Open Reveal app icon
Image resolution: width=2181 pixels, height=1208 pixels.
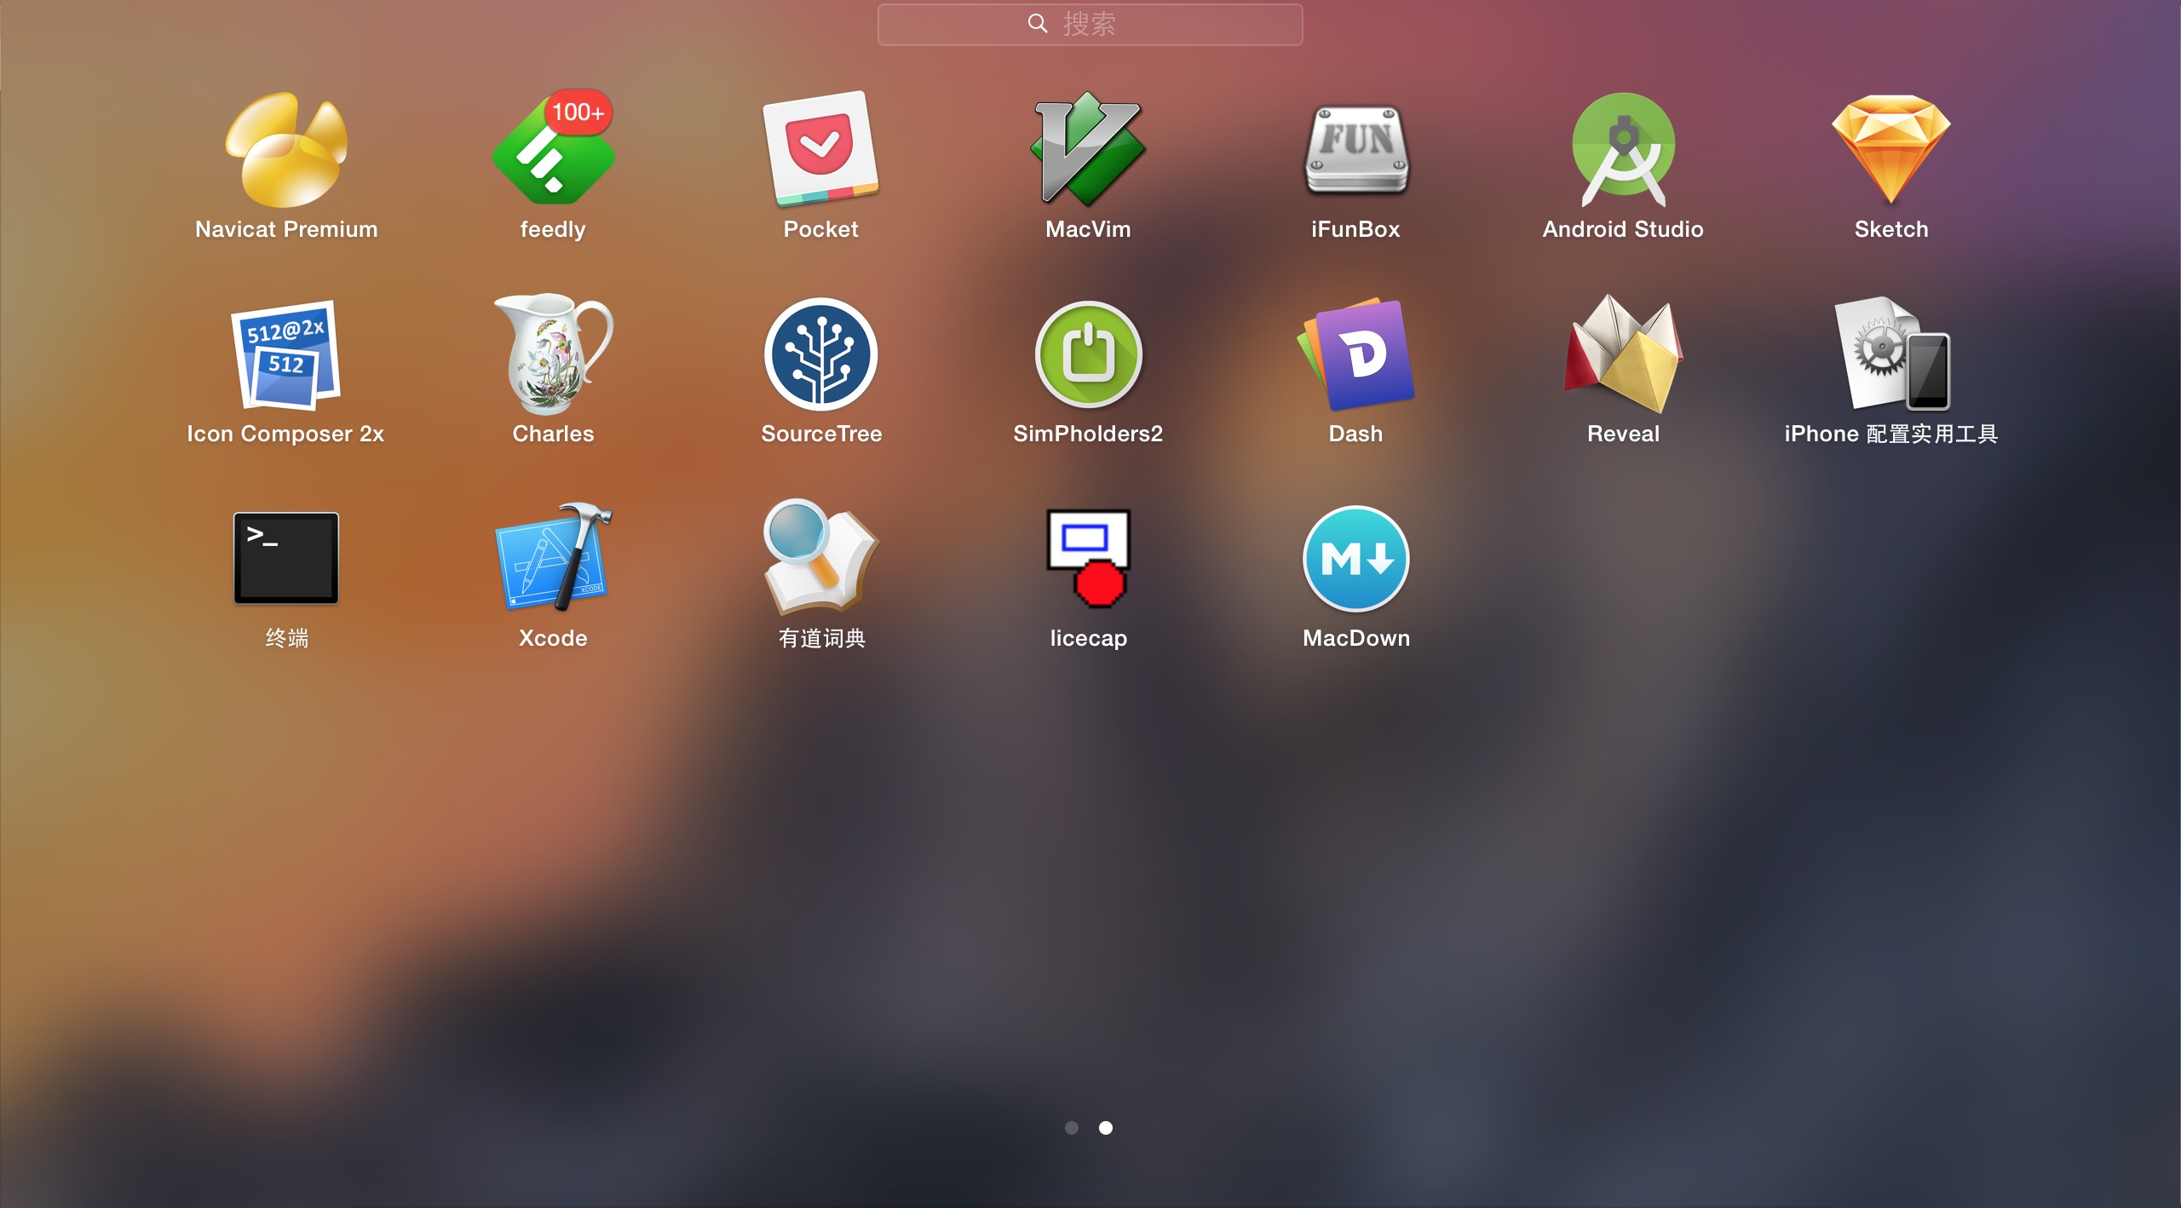click(1624, 354)
